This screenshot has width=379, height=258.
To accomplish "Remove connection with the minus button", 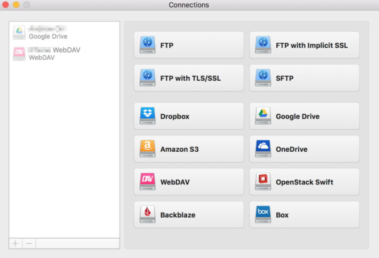I will 29,243.
